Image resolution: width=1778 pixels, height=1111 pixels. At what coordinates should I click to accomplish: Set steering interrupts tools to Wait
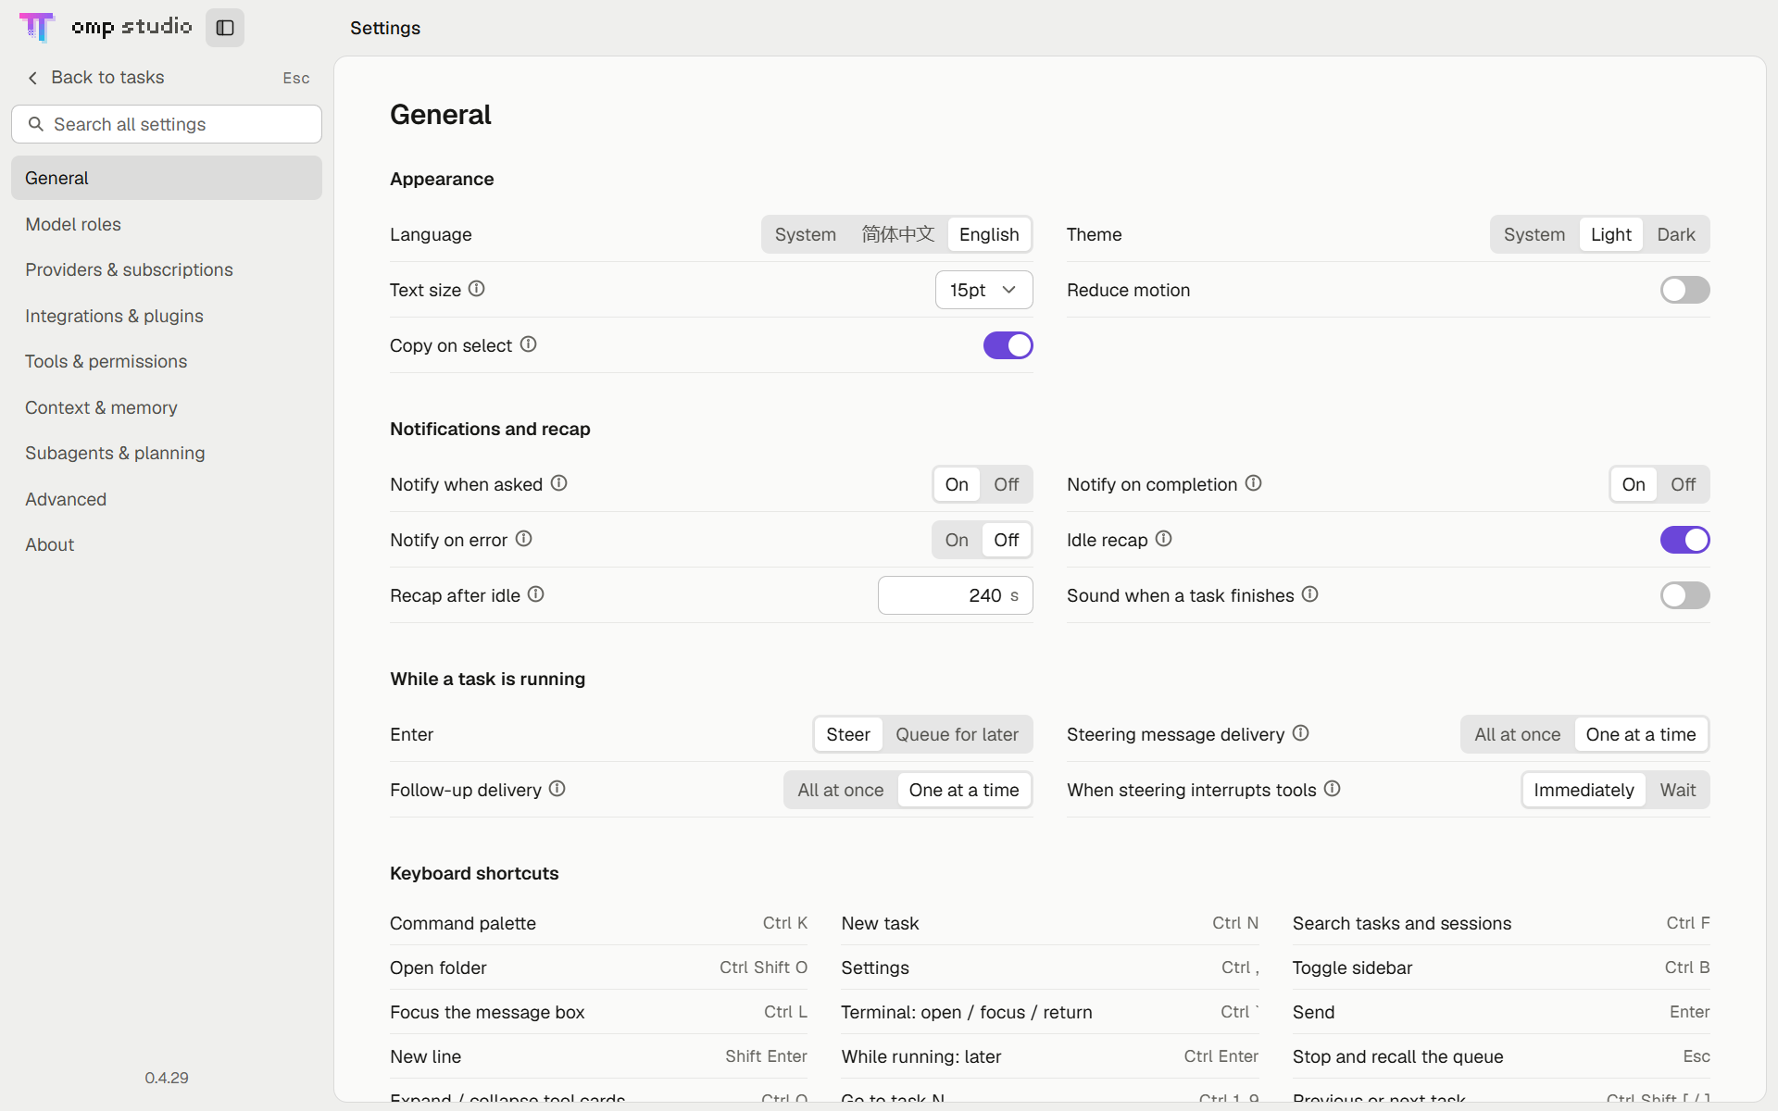[1678, 790]
